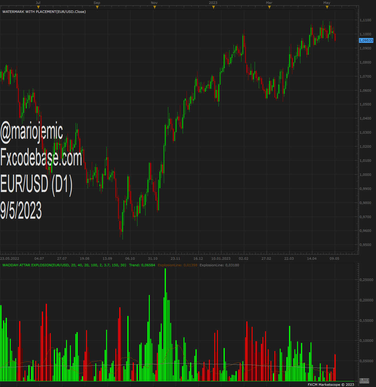Screen dimensions: 376x387
Task: Click the current price tag 1,09533
Action: [x=366, y=40]
